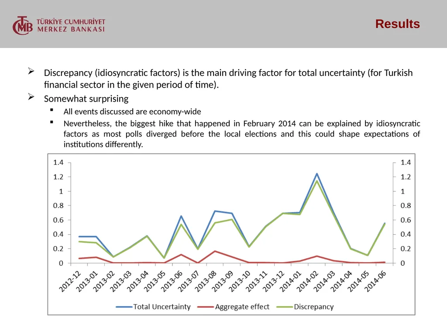Click the 2013-10 x-axis label
The height and width of the screenshot is (335, 447).
(x=240, y=281)
